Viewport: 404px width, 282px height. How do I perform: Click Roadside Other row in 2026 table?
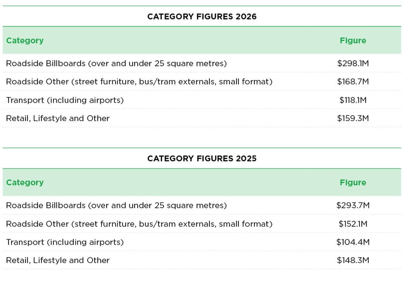point(202,82)
